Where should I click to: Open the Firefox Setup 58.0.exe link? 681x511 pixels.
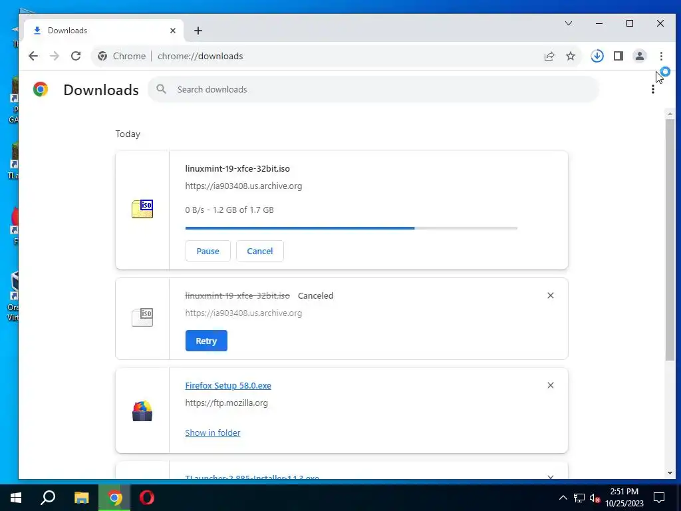228,385
